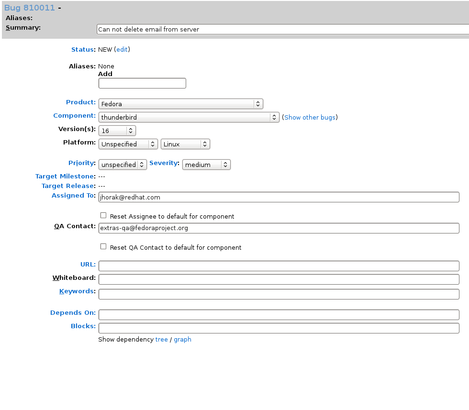Open the Severity dropdown showing medium
The width and height of the screenshot is (469, 410).
click(206, 165)
